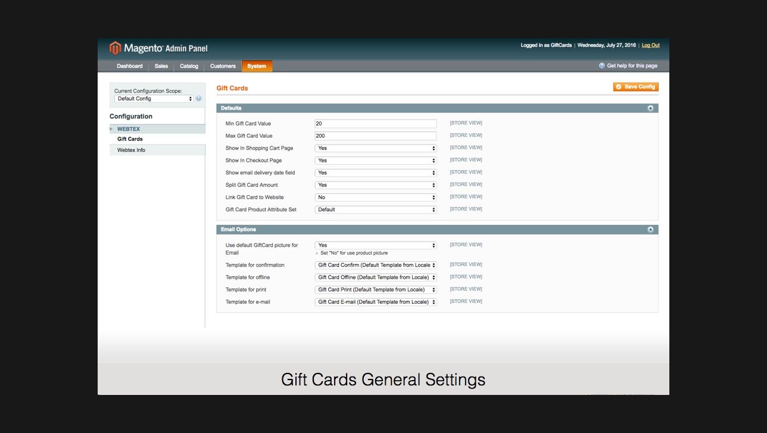Open the Catalog menu

[189, 66]
